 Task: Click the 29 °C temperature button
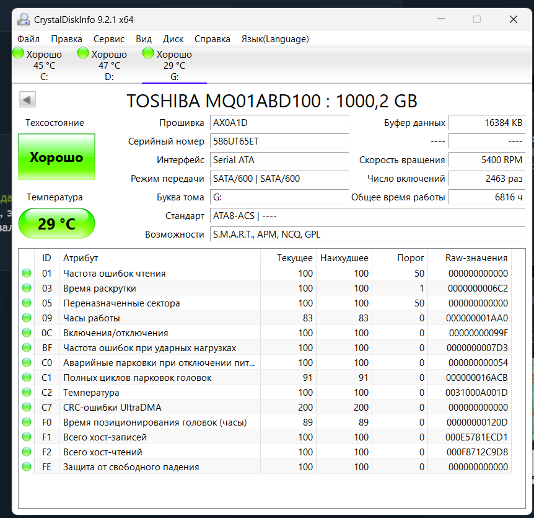[56, 224]
